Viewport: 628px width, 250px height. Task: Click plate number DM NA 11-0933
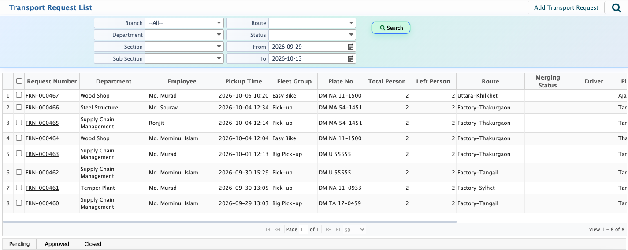[x=341, y=188]
